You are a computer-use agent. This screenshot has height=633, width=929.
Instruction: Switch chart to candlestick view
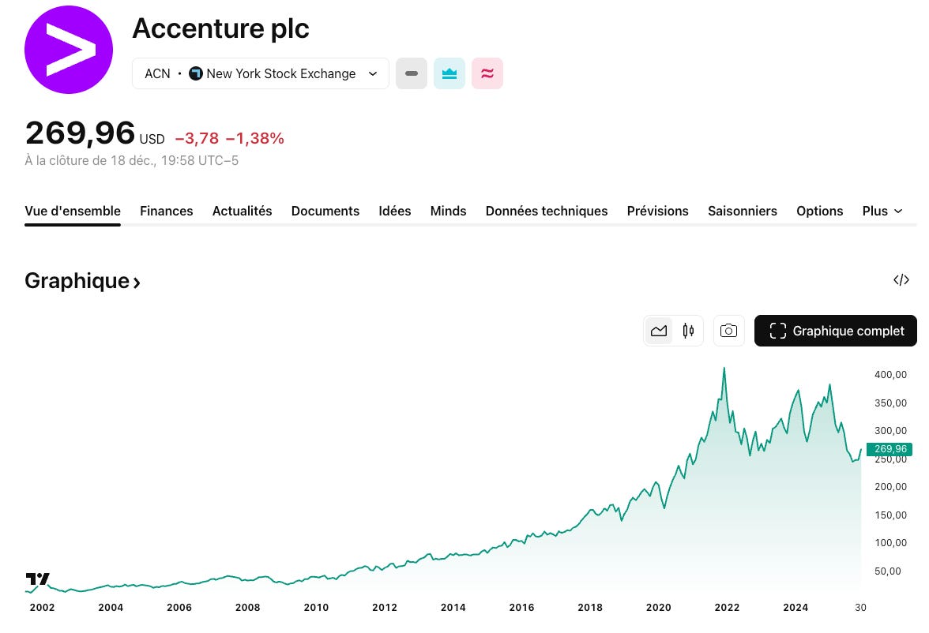(x=687, y=331)
